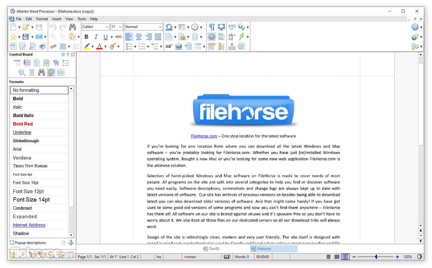The image size is (432, 268).
Task: Click the yellow highlight color swatch button
Action: pyautogui.click(x=87, y=46)
